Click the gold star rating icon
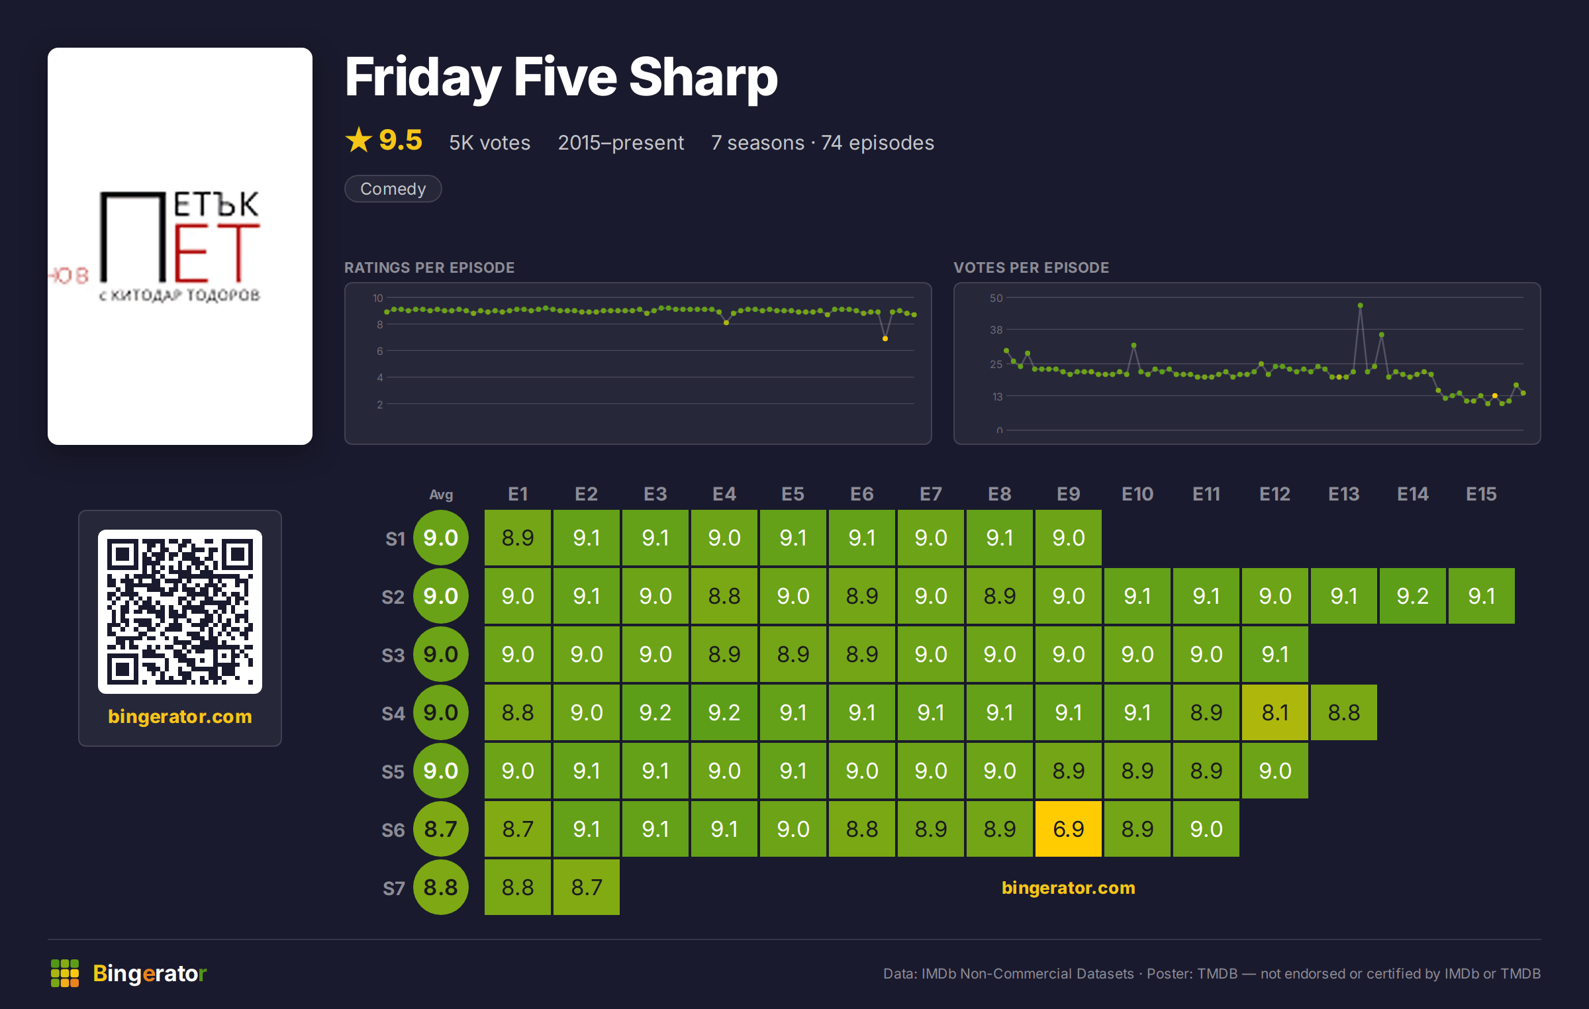The image size is (1589, 1009). click(359, 140)
